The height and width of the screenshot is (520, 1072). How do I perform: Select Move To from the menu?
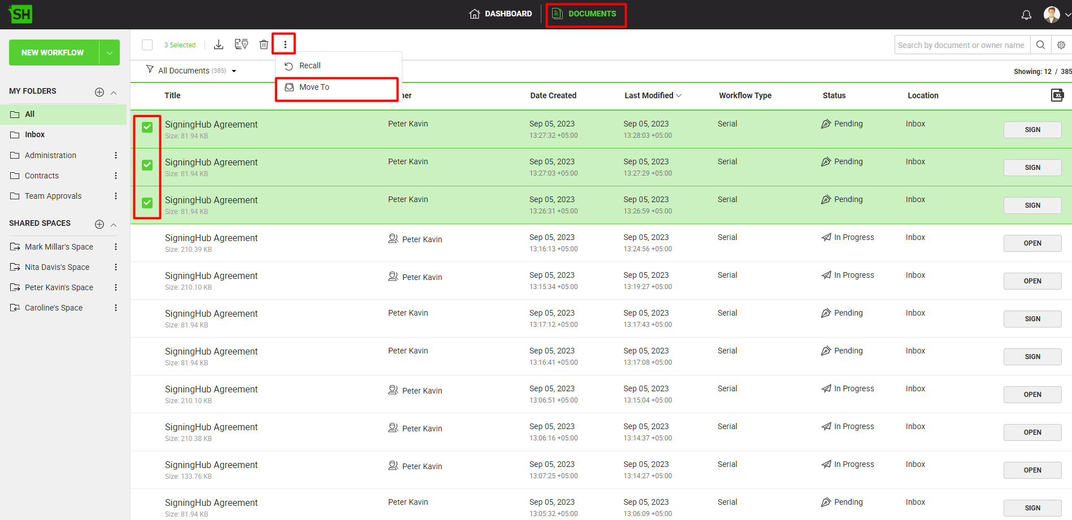(x=314, y=87)
